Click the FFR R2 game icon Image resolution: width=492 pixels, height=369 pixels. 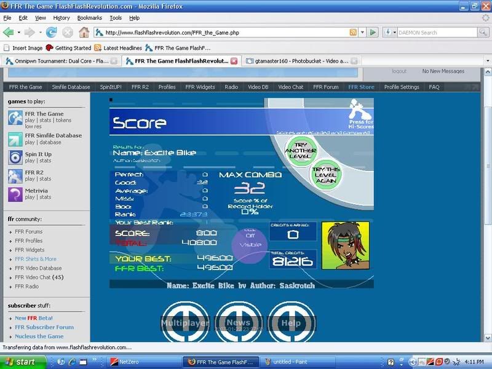tap(15, 176)
